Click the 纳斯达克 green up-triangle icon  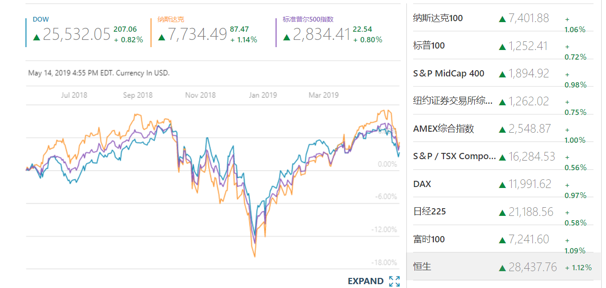tap(161, 37)
